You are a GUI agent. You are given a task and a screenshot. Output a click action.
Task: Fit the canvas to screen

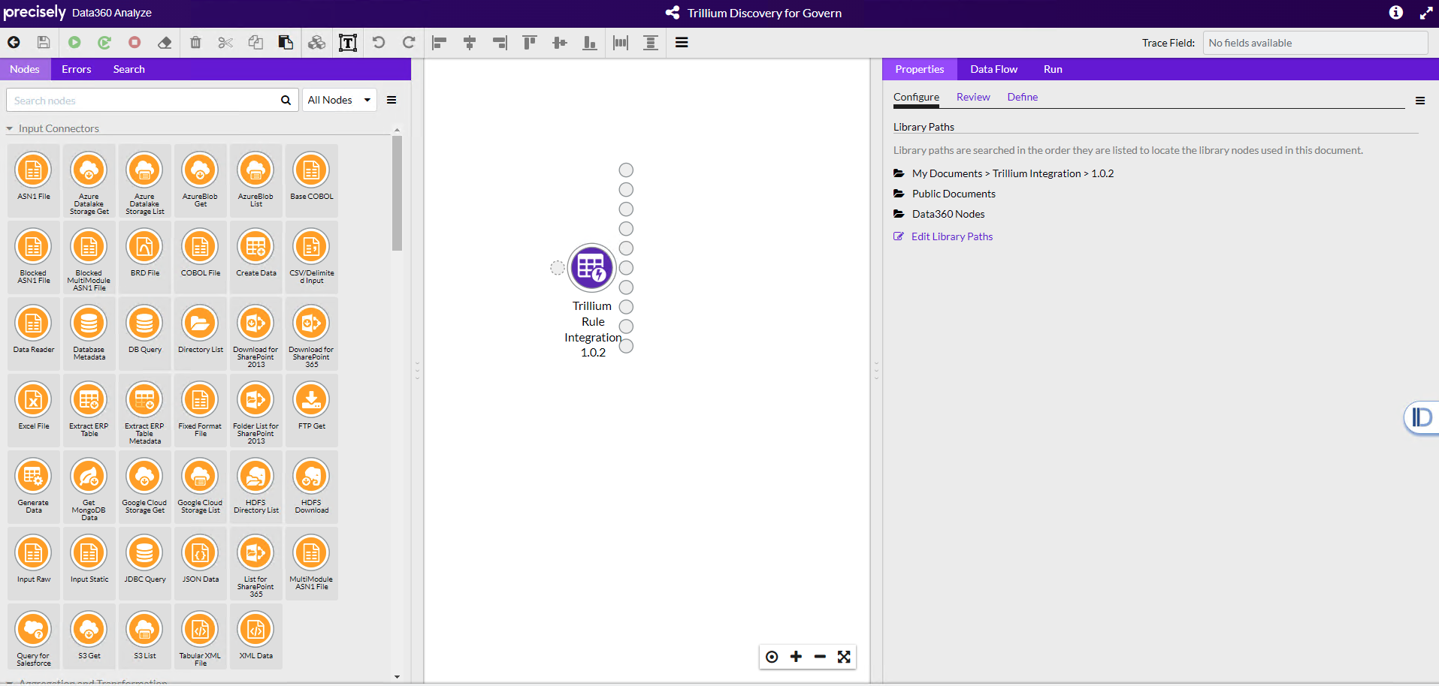click(x=844, y=657)
